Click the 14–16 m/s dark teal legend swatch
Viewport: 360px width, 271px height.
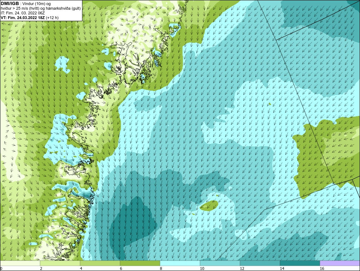(x=300, y=263)
